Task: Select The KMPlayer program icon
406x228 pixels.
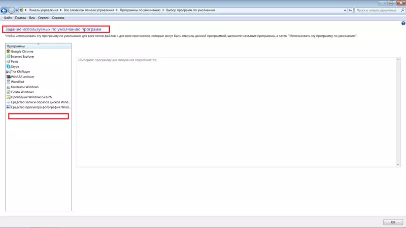Action: [8, 71]
